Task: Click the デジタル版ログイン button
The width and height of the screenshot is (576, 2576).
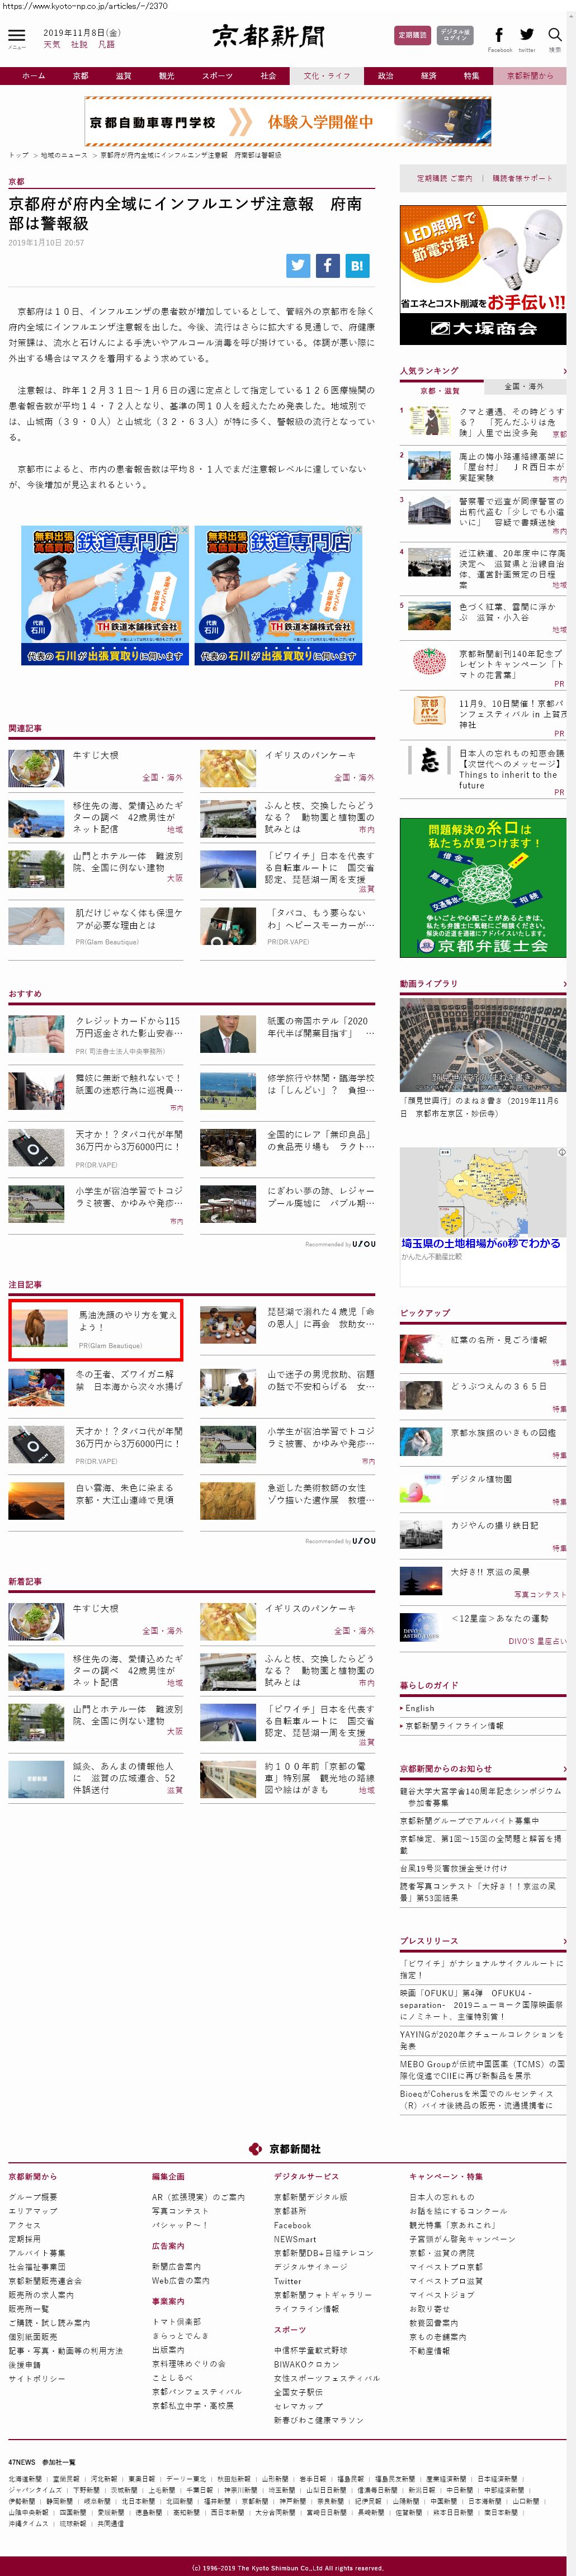Action: [455, 36]
